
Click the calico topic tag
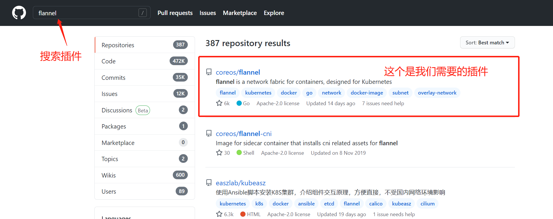point(376,204)
